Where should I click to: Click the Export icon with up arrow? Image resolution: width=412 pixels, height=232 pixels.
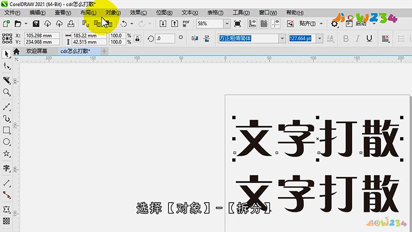pyautogui.click(x=175, y=24)
